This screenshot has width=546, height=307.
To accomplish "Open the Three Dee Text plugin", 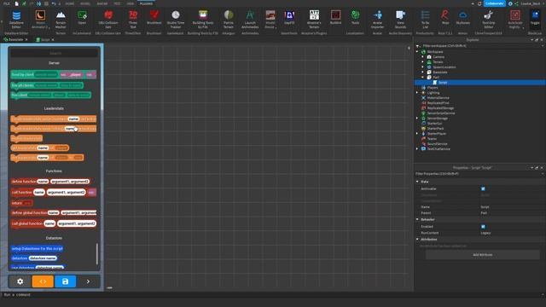I will pyautogui.click(x=133, y=19).
